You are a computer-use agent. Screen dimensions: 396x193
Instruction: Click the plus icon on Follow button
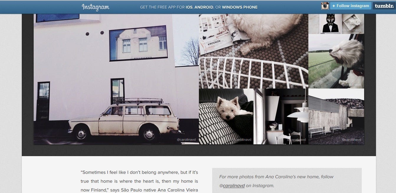pos(334,6)
